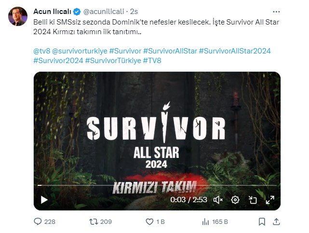
Task: Like the tweet with heart icon
Action: [x=150, y=222]
